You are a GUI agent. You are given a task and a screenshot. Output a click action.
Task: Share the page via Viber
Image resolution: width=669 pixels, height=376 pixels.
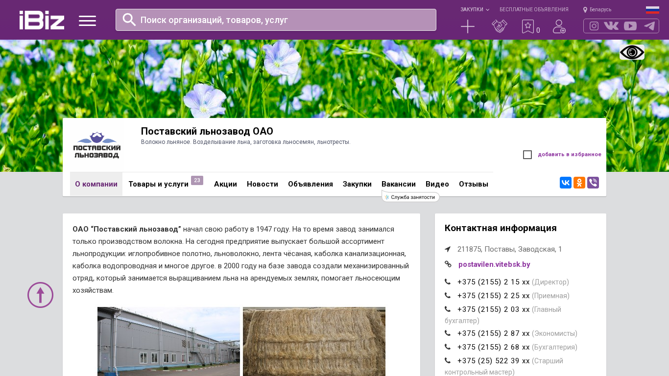[x=593, y=183]
